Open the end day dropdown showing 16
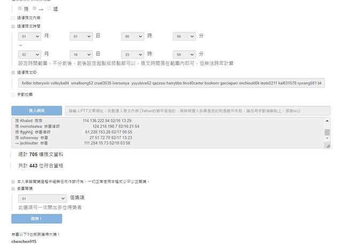The width and height of the screenshot is (342, 245). click(x=81, y=54)
